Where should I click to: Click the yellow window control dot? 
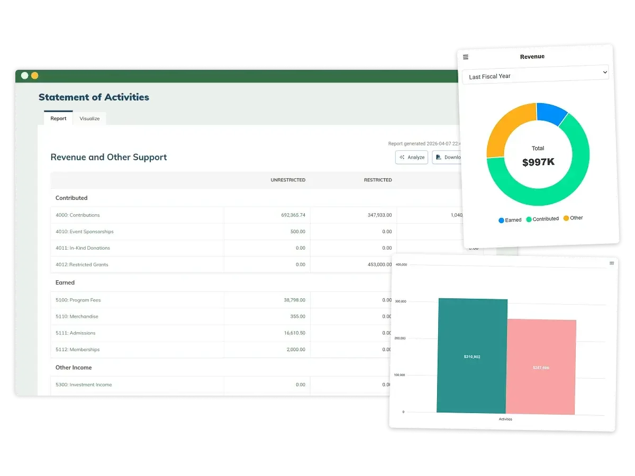point(35,76)
